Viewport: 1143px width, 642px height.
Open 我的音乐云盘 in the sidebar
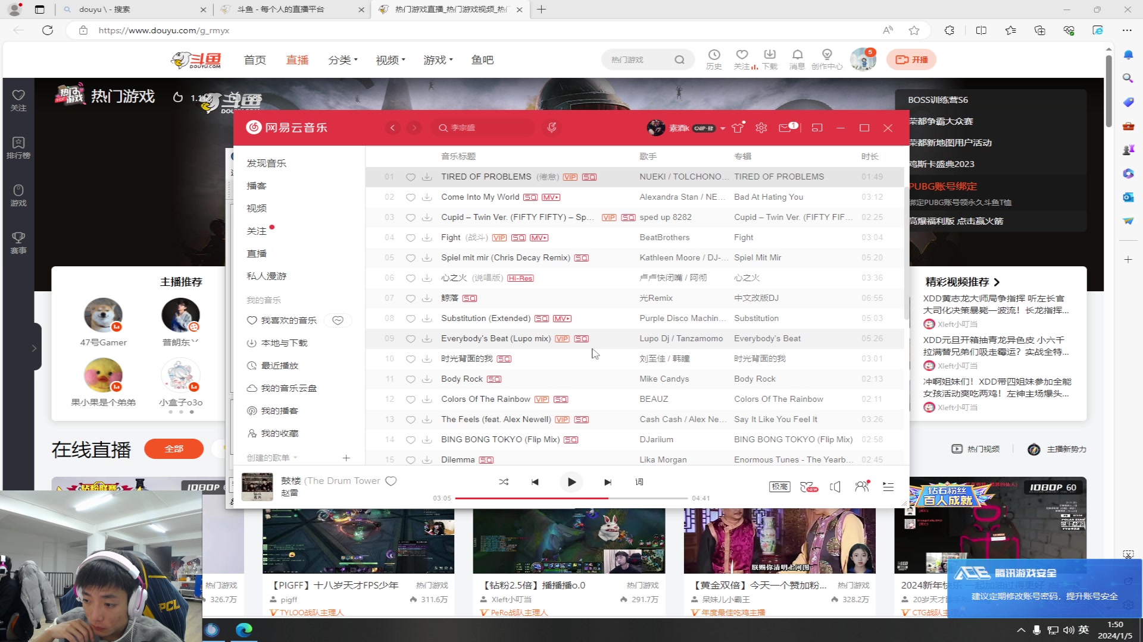pyautogui.click(x=282, y=388)
